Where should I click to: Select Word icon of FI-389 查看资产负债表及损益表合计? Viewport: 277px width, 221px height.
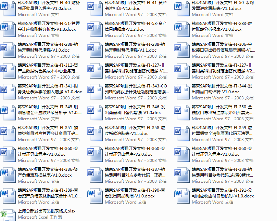click(8, 195)
